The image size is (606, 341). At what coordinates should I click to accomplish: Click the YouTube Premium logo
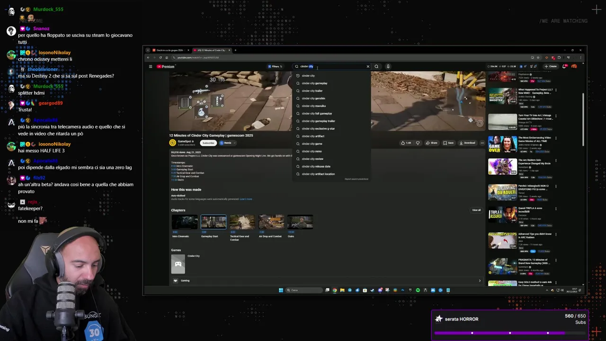pos(166,66)
